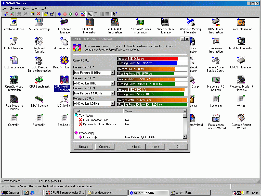This screenshot has width=261, height=196.
Task: Open DMA Settings module
Action: [39, 101]
